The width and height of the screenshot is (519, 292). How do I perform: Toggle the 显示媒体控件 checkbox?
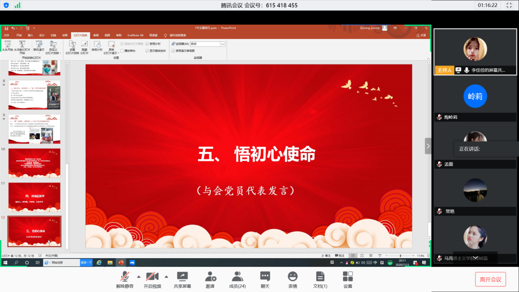coord(147,50)
